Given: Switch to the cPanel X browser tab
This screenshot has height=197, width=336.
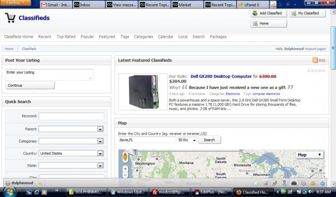Looking at the screenshot, I should (x=253, y=5).
